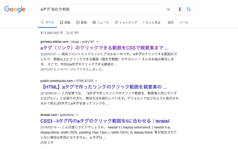Switch to the 画像 tab
238x149 pixels.
click(65, 22)
